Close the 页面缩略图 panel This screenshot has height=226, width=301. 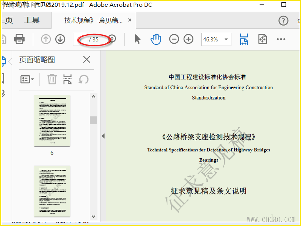[87, 60]
